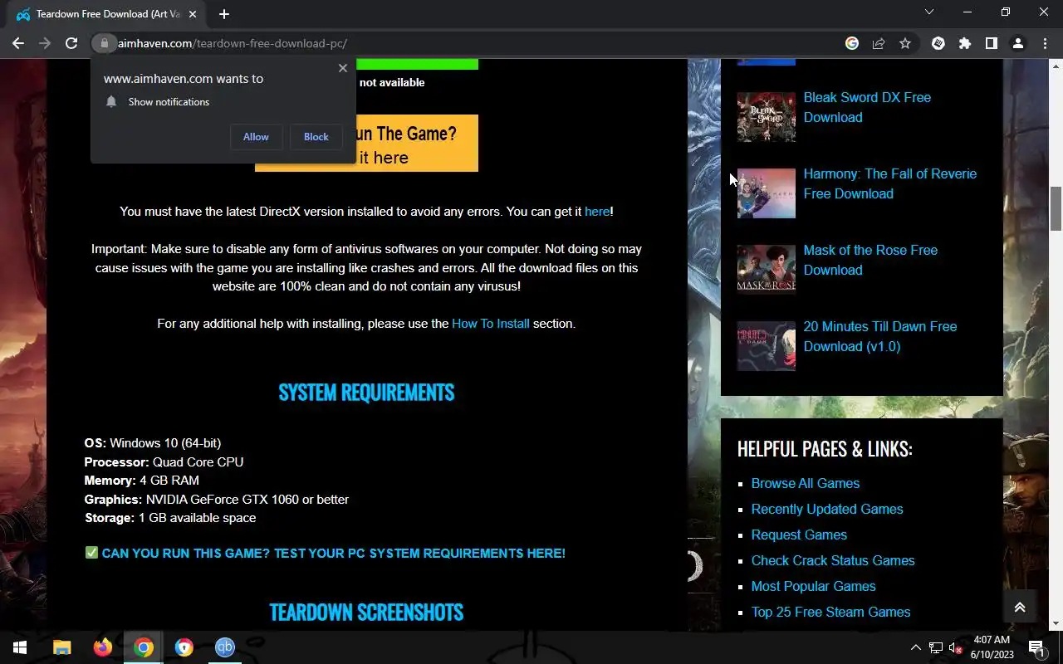Reload the aimhaven page
1063x664 pixels.
tap(71, 43)
